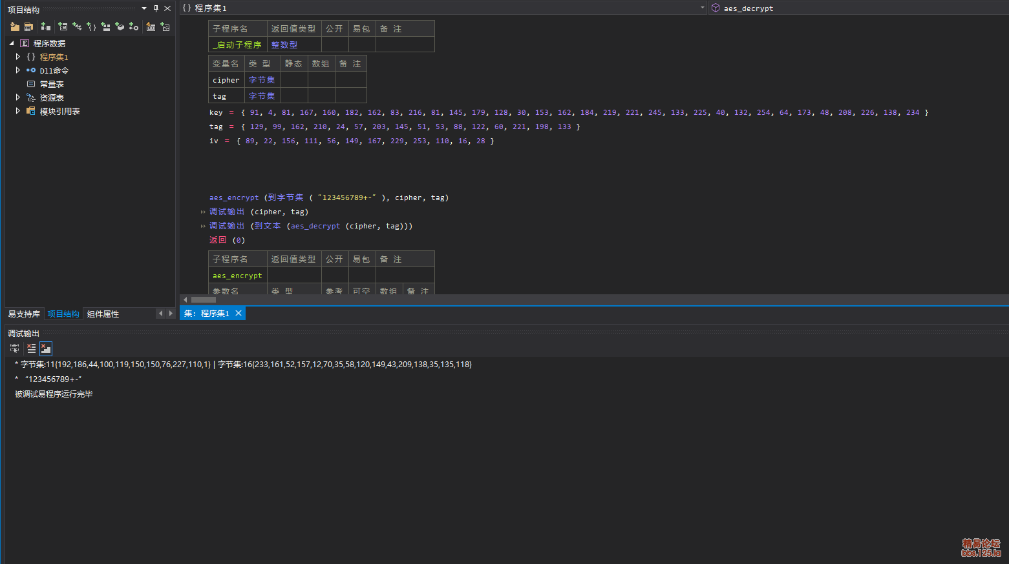Expand the 资源表 tree node

pos(18,97)
